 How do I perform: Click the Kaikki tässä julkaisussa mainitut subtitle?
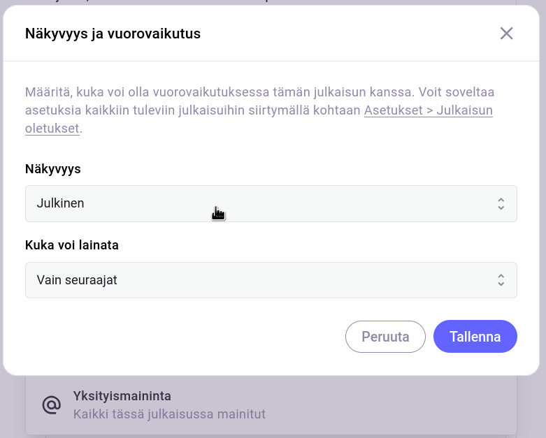[169, 414]
